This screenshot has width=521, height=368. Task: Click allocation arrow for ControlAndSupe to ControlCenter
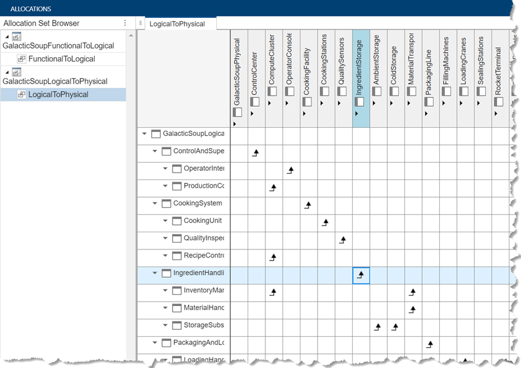click(256, 153)
